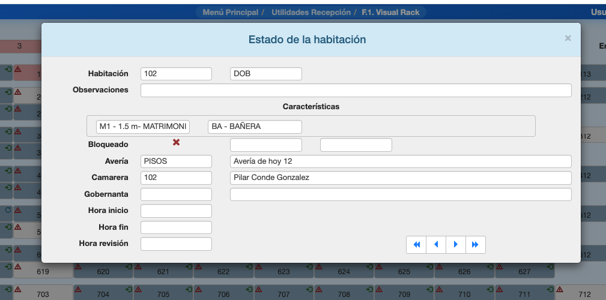
Task: Advance to the next room record
Action: coord(456,245)
